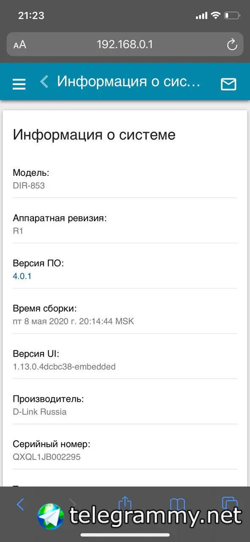Tap the Safari share icon

(x=125, y=503)
